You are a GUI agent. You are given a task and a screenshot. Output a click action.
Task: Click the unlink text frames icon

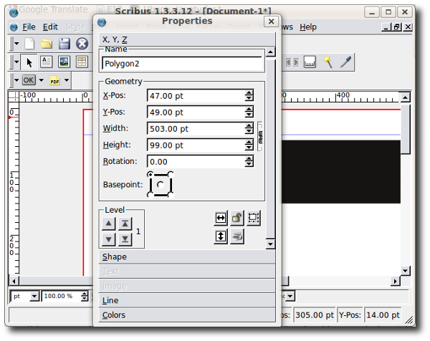pyautogui.click(x=292, y=62)
